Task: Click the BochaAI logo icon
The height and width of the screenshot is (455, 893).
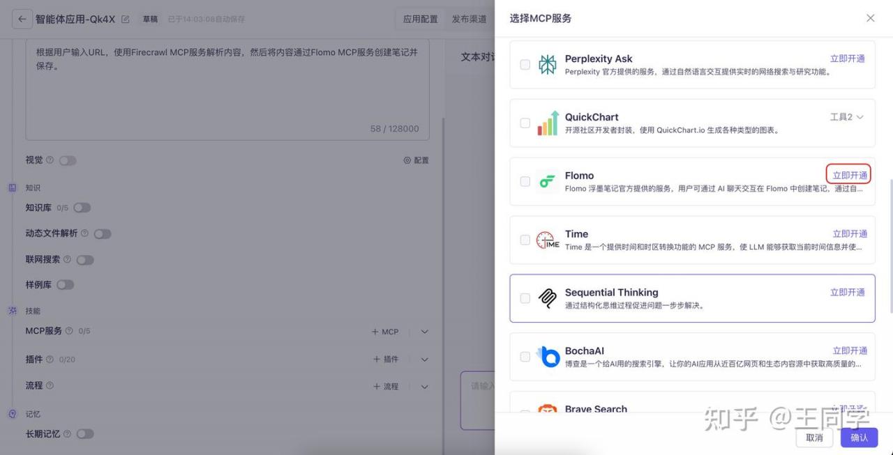Action: click(x=548, y=357)
